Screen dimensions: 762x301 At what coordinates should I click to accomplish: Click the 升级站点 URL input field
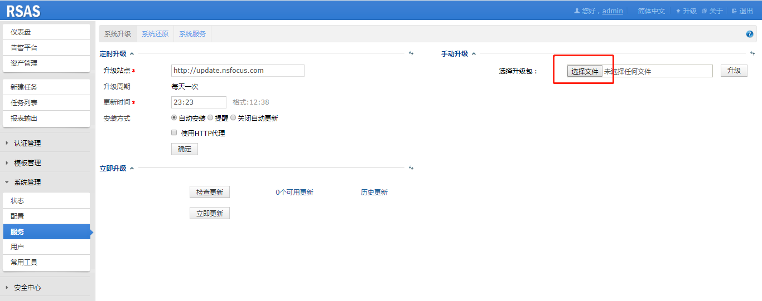tap(238, 71)
